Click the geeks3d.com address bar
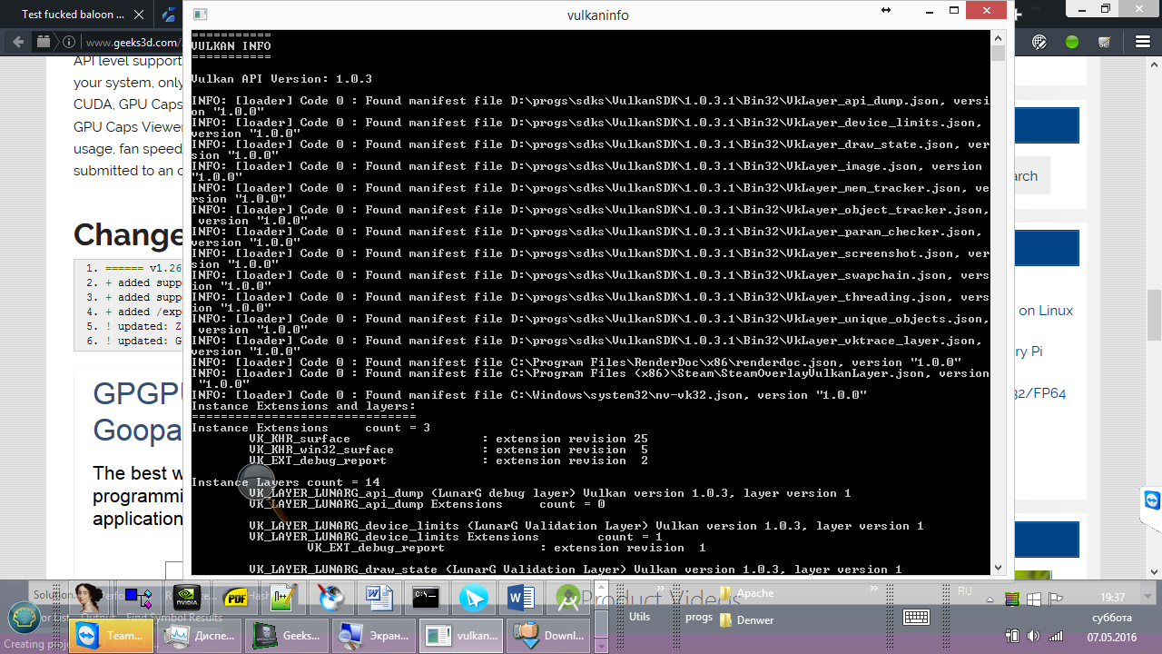1162x654 pixels. (x=133, y=43)
